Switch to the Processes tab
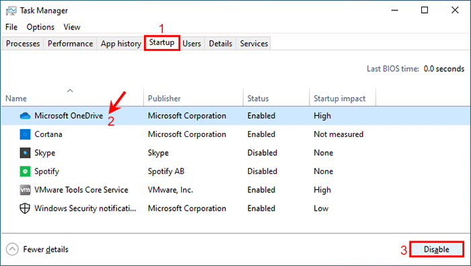 pyautogui.click(x=23, y=44)
